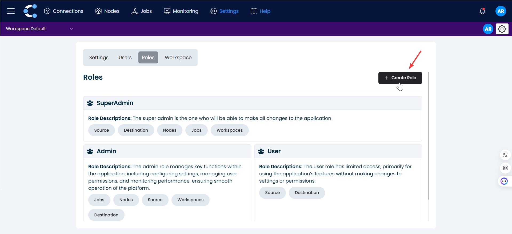Click the Create Role button
The image size is (512, 234).
[x=400, y=78]
